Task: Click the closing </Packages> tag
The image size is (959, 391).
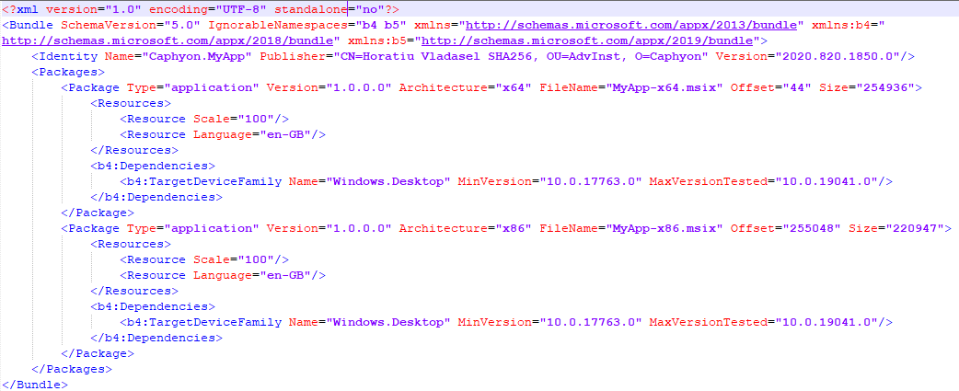Action: pos(71,369)
